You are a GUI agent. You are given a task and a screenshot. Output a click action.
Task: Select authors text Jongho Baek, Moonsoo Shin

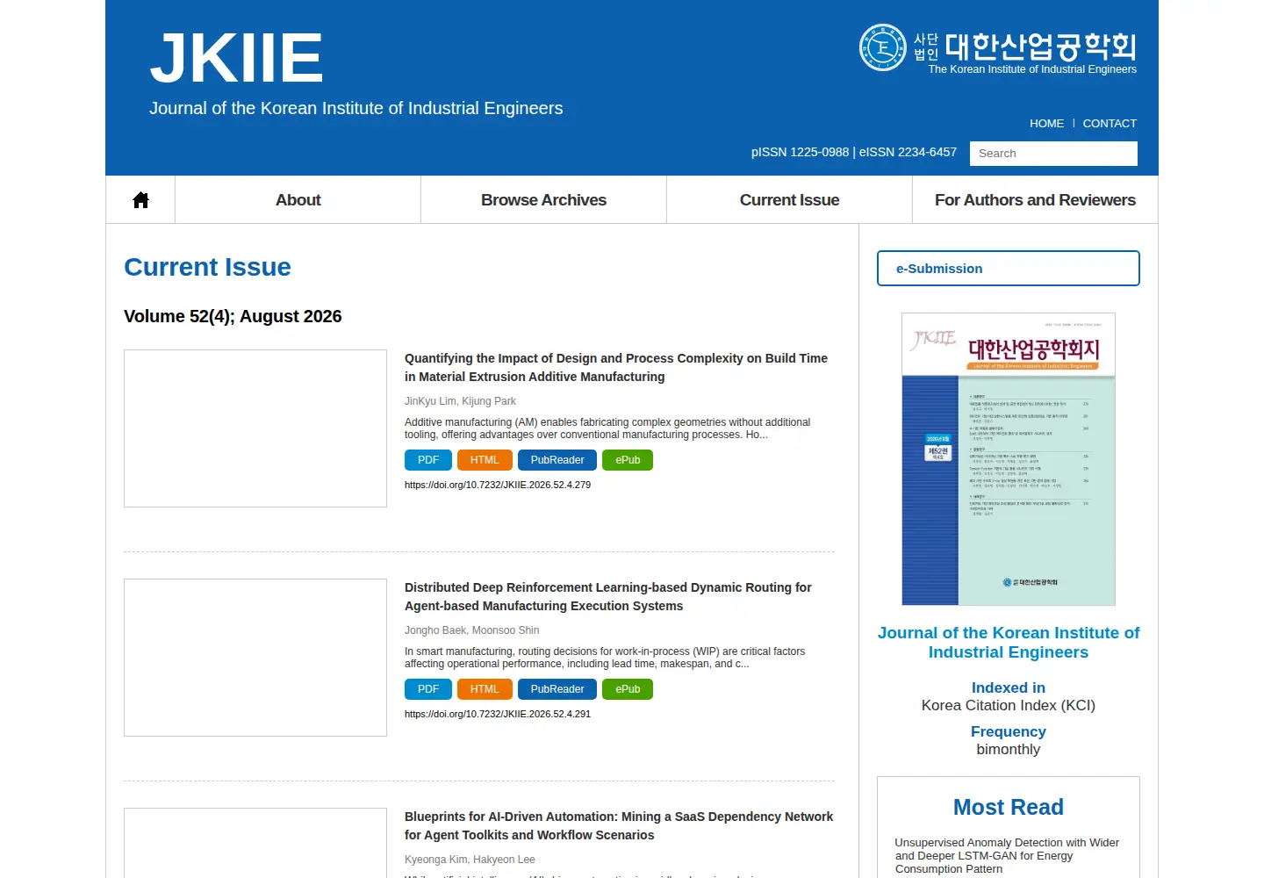(x=472, y=630)
